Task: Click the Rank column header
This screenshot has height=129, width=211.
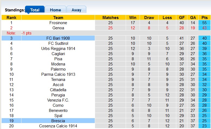Action: click(x=11, y=18)
